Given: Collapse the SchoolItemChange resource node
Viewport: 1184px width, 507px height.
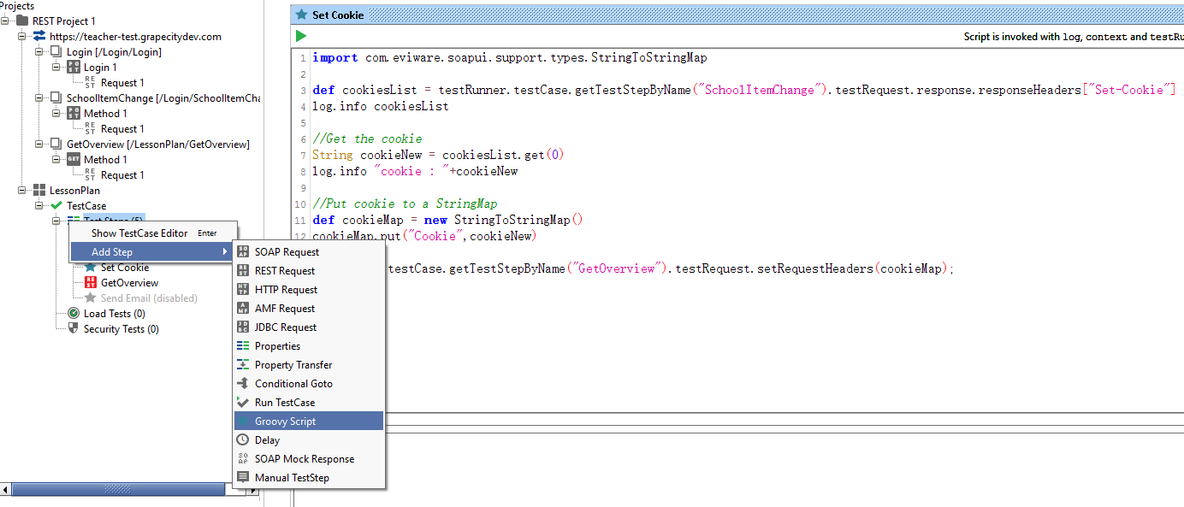Looking at the screenshot, I should [40, 97].
